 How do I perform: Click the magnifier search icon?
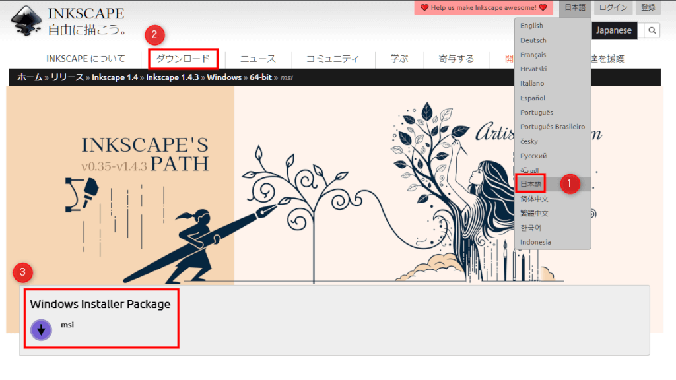[652, 30]
